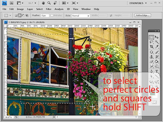
Task: Open the Image menu
Action: pyautogui.click(x=20, y=9)
